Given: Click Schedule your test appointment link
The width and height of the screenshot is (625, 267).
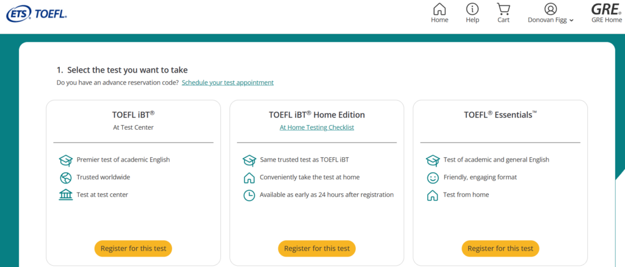Looking at the screenshot, I should coord(228,82).
